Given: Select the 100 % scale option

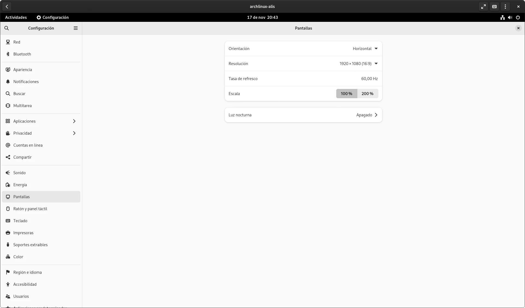Looking at the screenshot, I should pyautogui.click(x=347, y=94).
